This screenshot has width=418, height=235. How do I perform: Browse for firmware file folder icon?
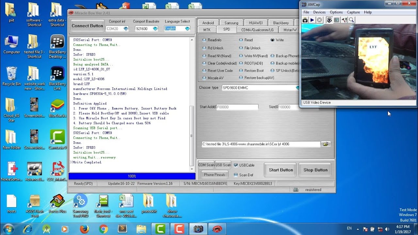pos(326,144)
